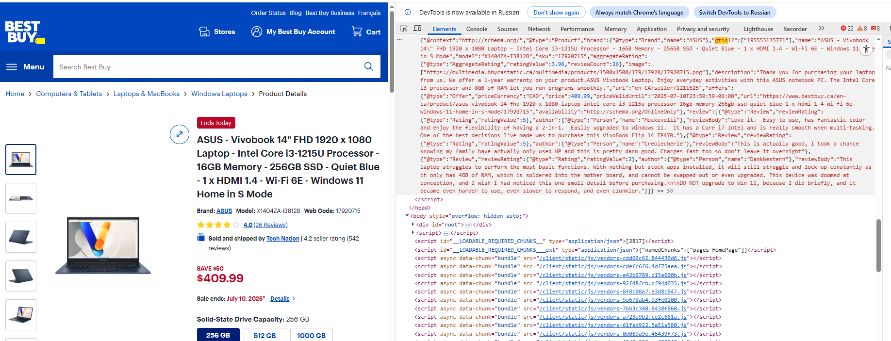Image resolution: width=891 pixels, height=341 pixels.
Task: Expand the collapsed div#root ellipsis
Action: [468, 225]
